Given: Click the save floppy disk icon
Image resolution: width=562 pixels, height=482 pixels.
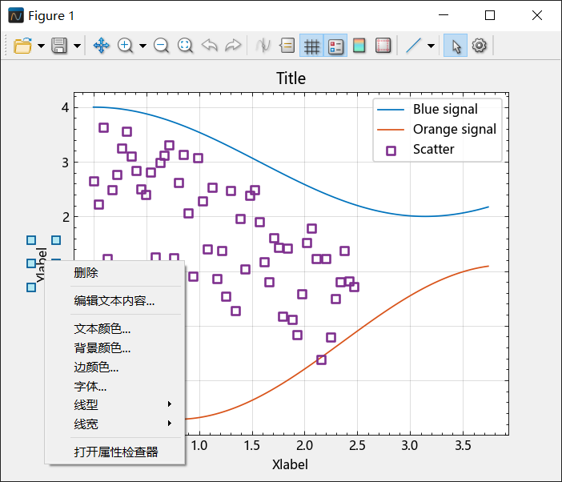Looking at the screenshot, I should coord(59,46).
